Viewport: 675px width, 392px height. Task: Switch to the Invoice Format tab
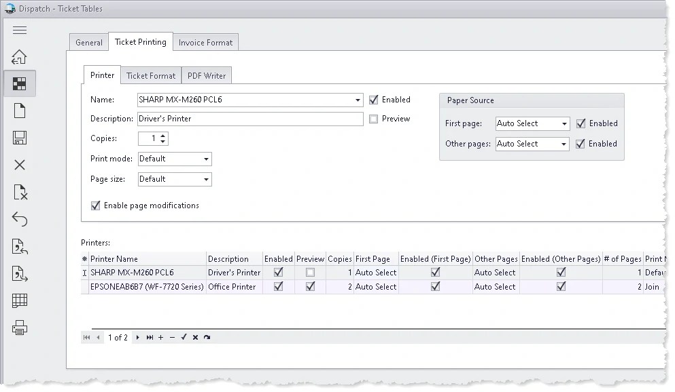pyautogui.click(x=205, y=41)
